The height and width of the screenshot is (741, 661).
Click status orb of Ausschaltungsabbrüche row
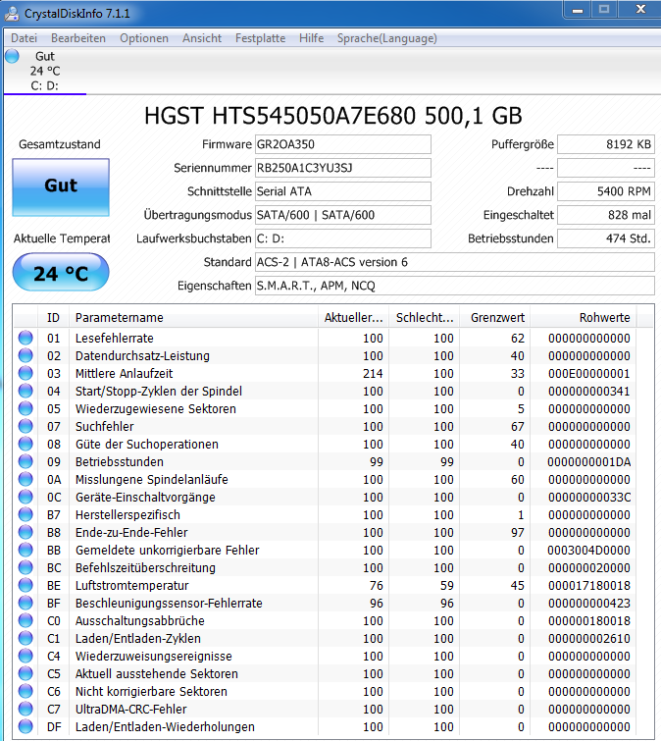click(25, 620)
